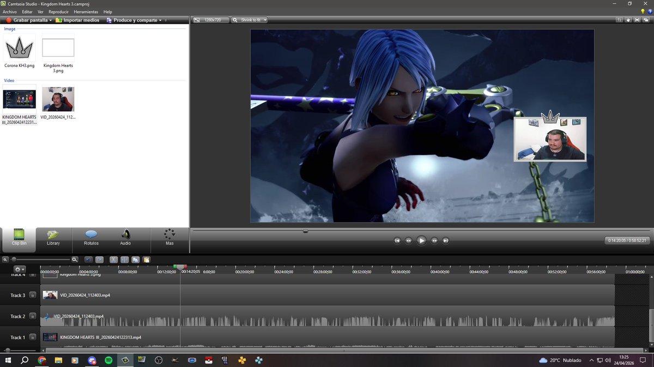
Task: Open Google Chrome from the taskbar
Action: click(x=42, y=360)
